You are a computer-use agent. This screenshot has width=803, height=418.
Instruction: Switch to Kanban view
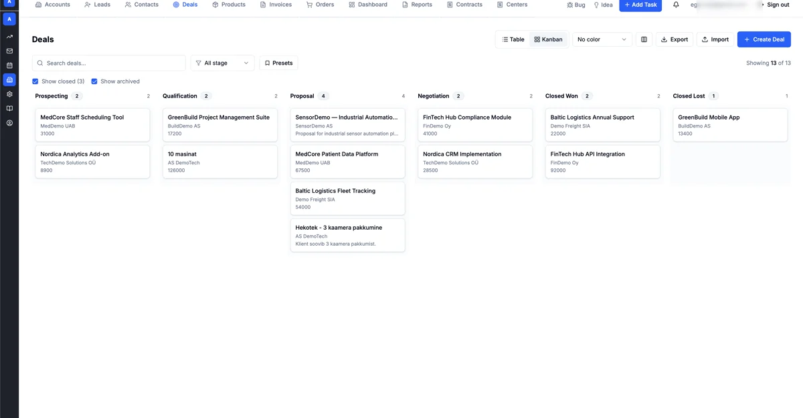(x=548, y=39)
